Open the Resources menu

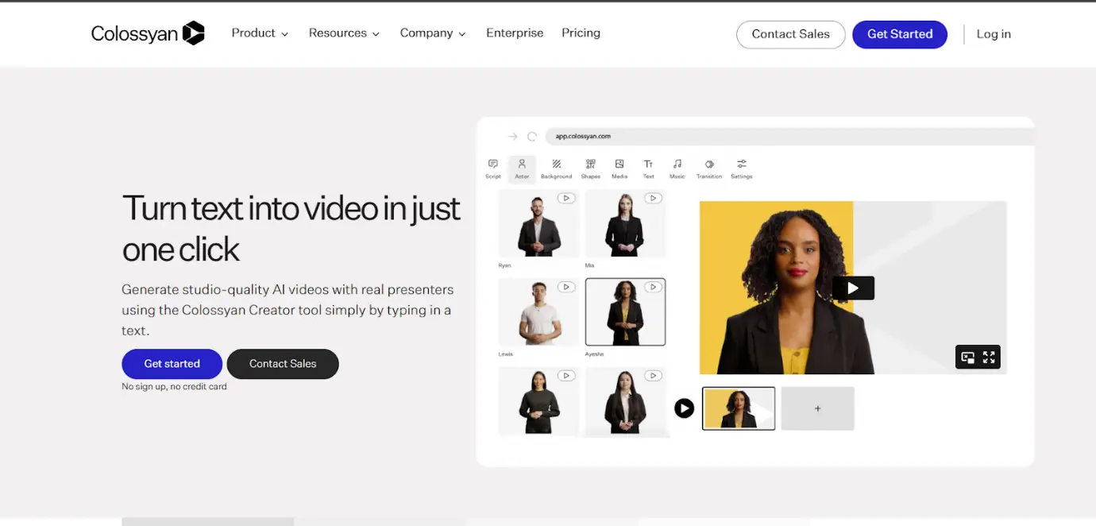click(x=344, y=33)
